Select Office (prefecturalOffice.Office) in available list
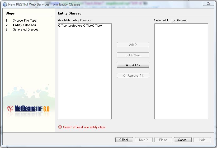Screen dimensions: 217x148 click(80, 26)
